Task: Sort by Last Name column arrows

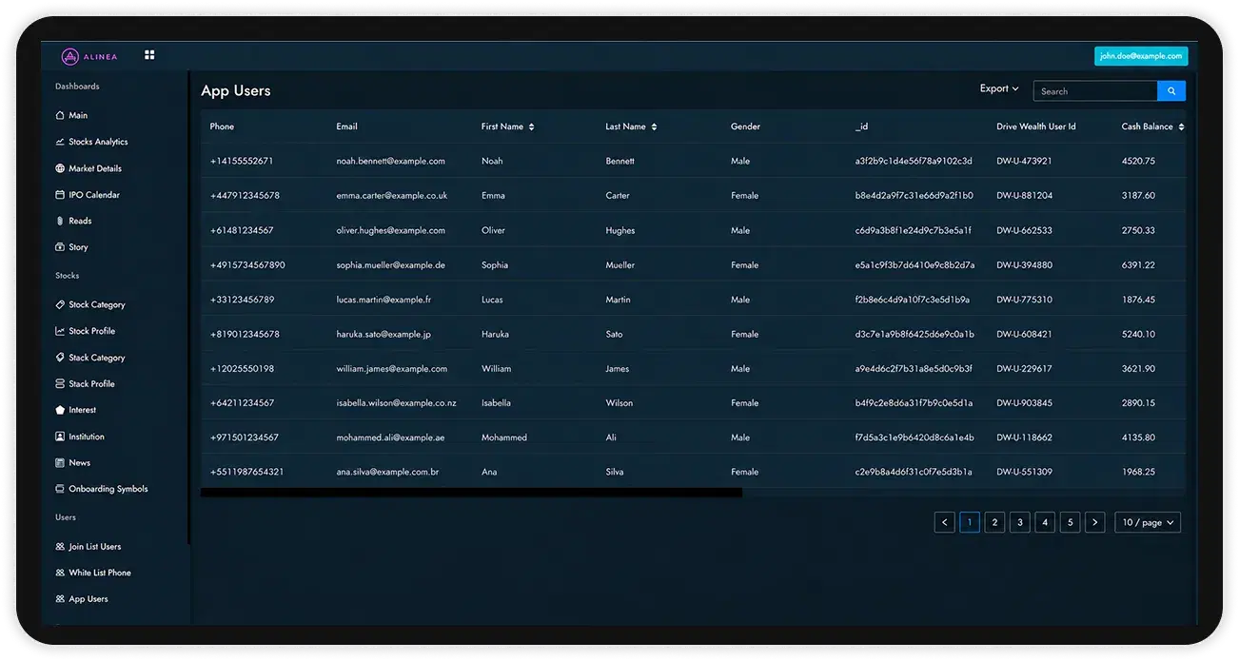Action: pos(654,126)
